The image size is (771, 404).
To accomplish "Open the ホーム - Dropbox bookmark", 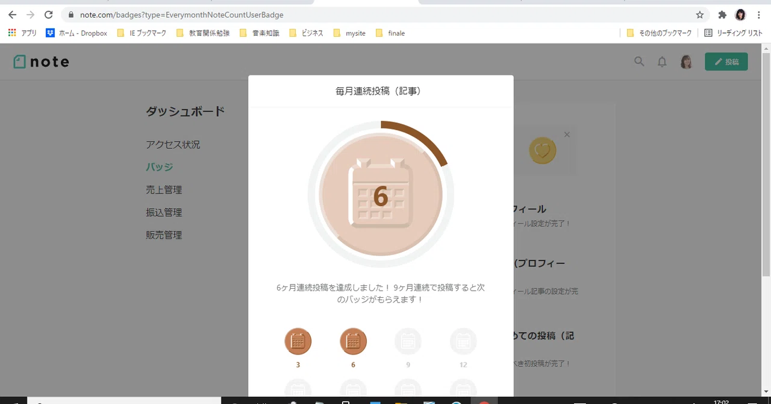I will [x=76, y=33].
